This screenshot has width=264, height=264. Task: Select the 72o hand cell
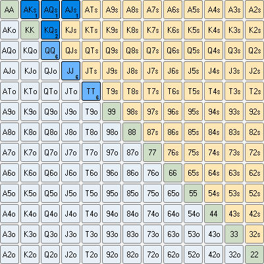coord(153,255)
